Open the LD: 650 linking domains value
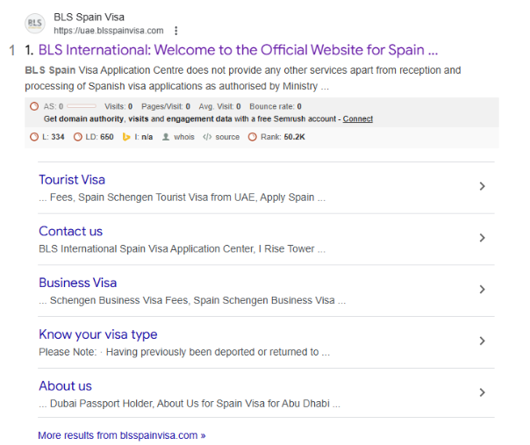 pyautogui.click(x=99, y=137)
